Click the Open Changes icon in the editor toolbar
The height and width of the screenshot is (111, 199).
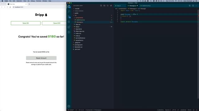[190, 6]
